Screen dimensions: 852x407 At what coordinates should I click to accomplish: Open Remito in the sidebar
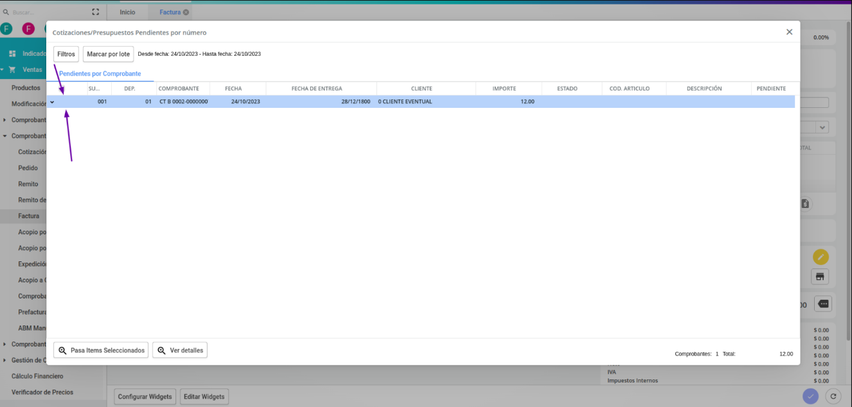tap(28, 184)
